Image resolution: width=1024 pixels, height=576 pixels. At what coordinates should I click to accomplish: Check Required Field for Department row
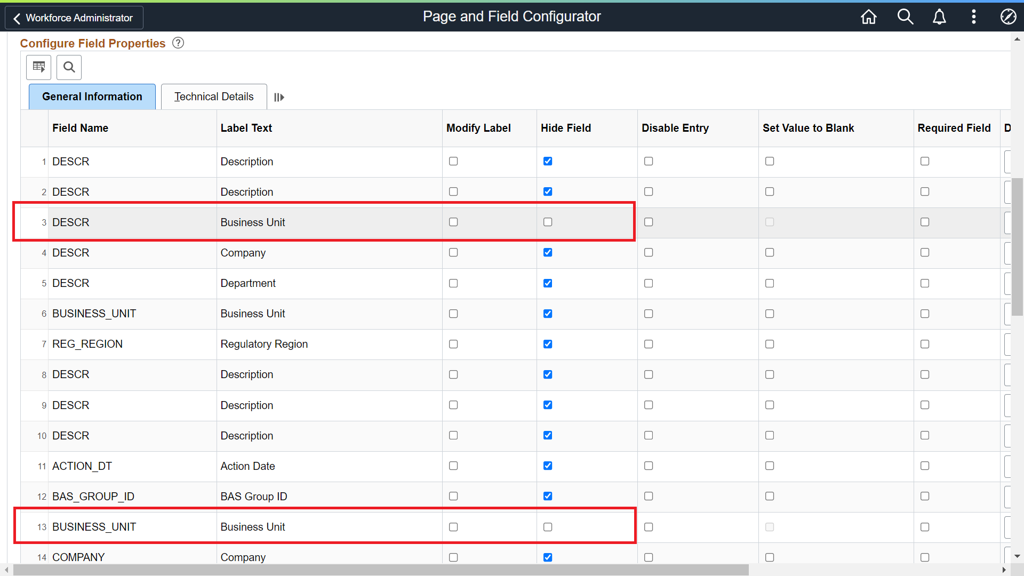pyautogui.click(x=925, y=283)
